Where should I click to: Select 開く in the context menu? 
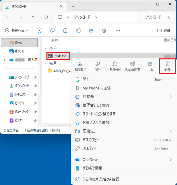pyautogui.click(x=123, y=80)
